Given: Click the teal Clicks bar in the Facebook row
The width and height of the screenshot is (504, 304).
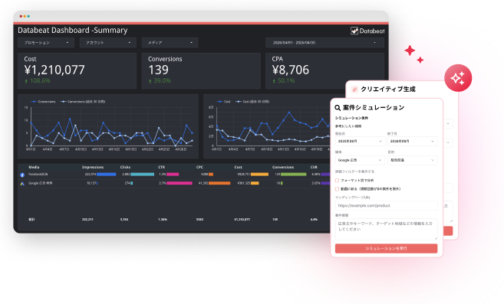Looking at the screenshot, I should (x=143, y=175).
